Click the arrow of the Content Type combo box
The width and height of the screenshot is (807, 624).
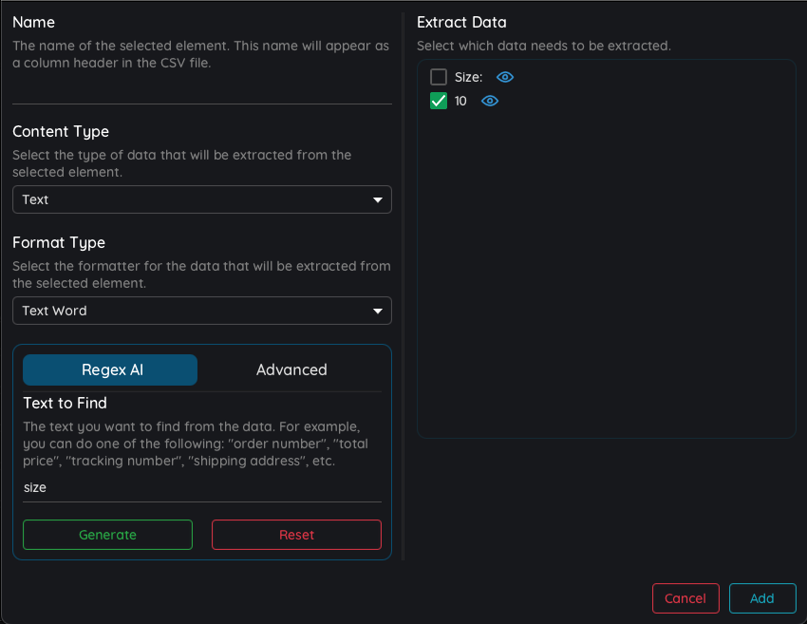tap(378, 199)
